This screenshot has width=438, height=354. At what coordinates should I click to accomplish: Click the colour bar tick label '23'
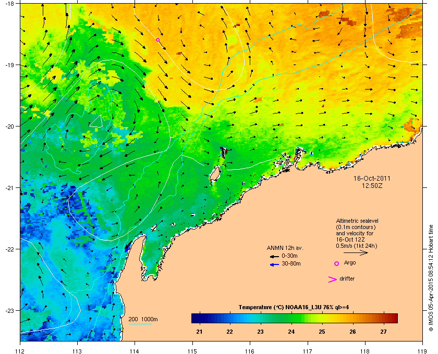pyautogui.click(x=260, y=332)
